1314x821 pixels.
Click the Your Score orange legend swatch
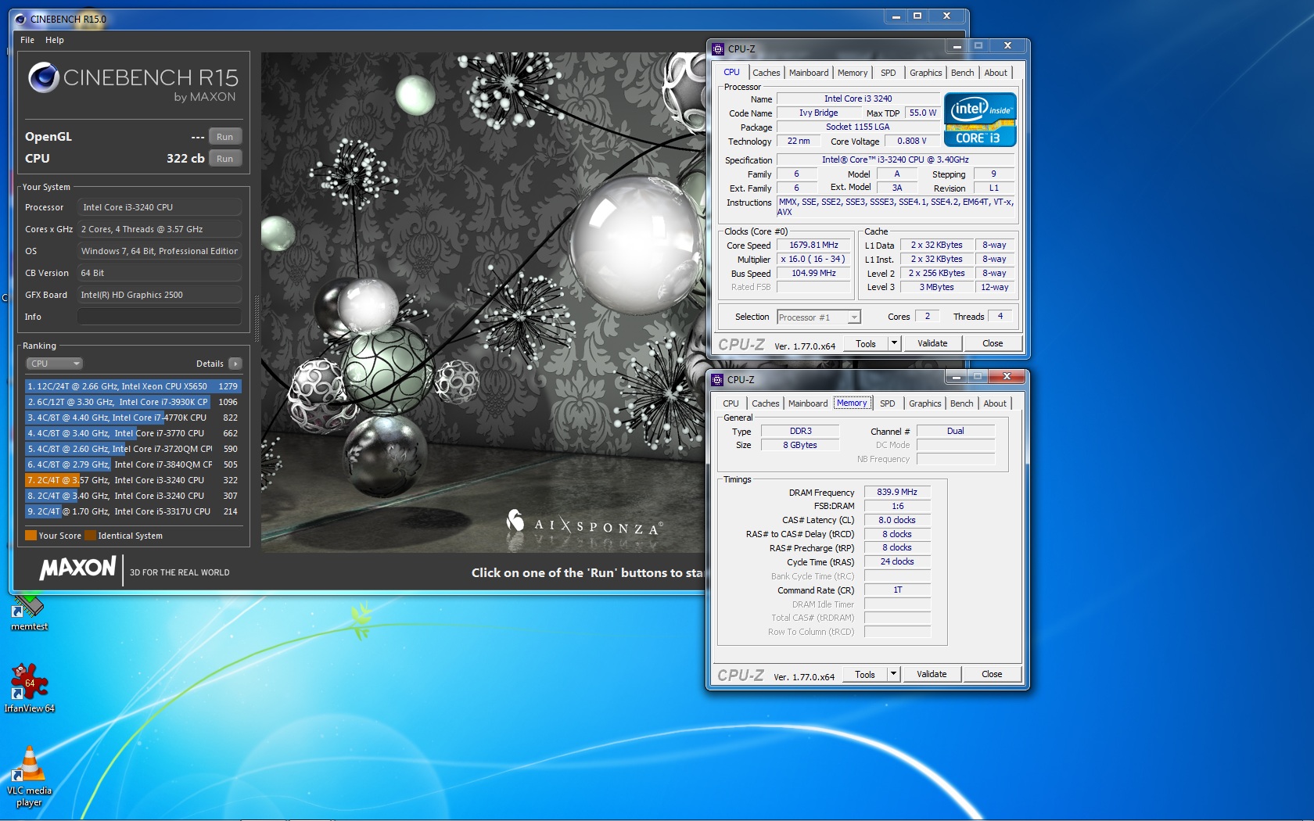pos(31,536)
